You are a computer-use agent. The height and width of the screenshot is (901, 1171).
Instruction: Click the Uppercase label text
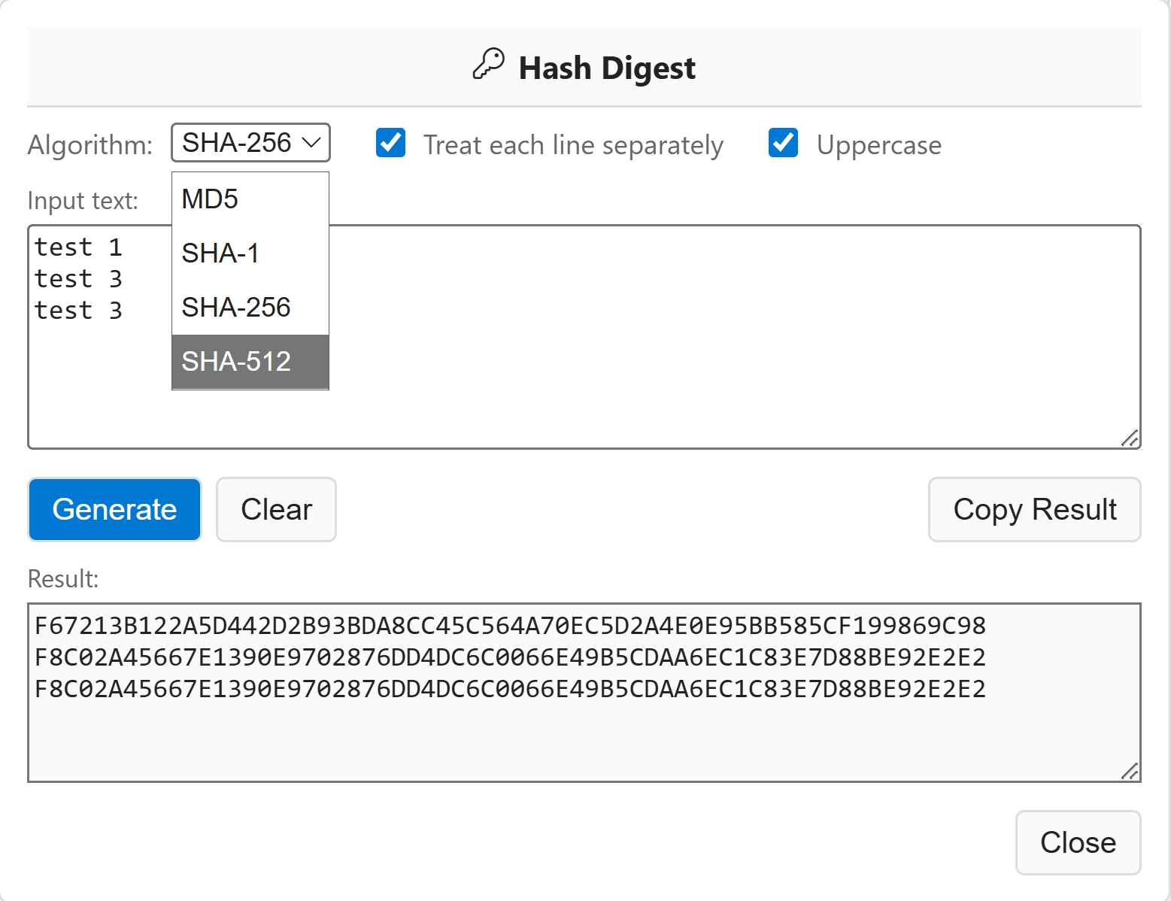coord(878,145)
